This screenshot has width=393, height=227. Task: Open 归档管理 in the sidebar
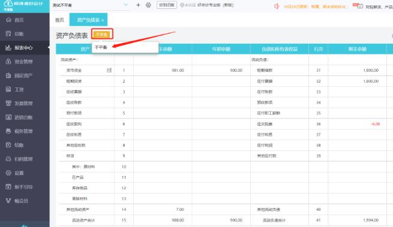[x=25, y=159]
